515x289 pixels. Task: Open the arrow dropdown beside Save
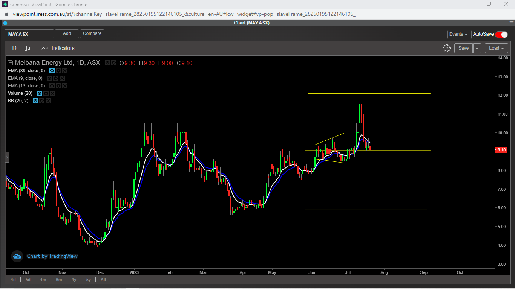(477, 48)
